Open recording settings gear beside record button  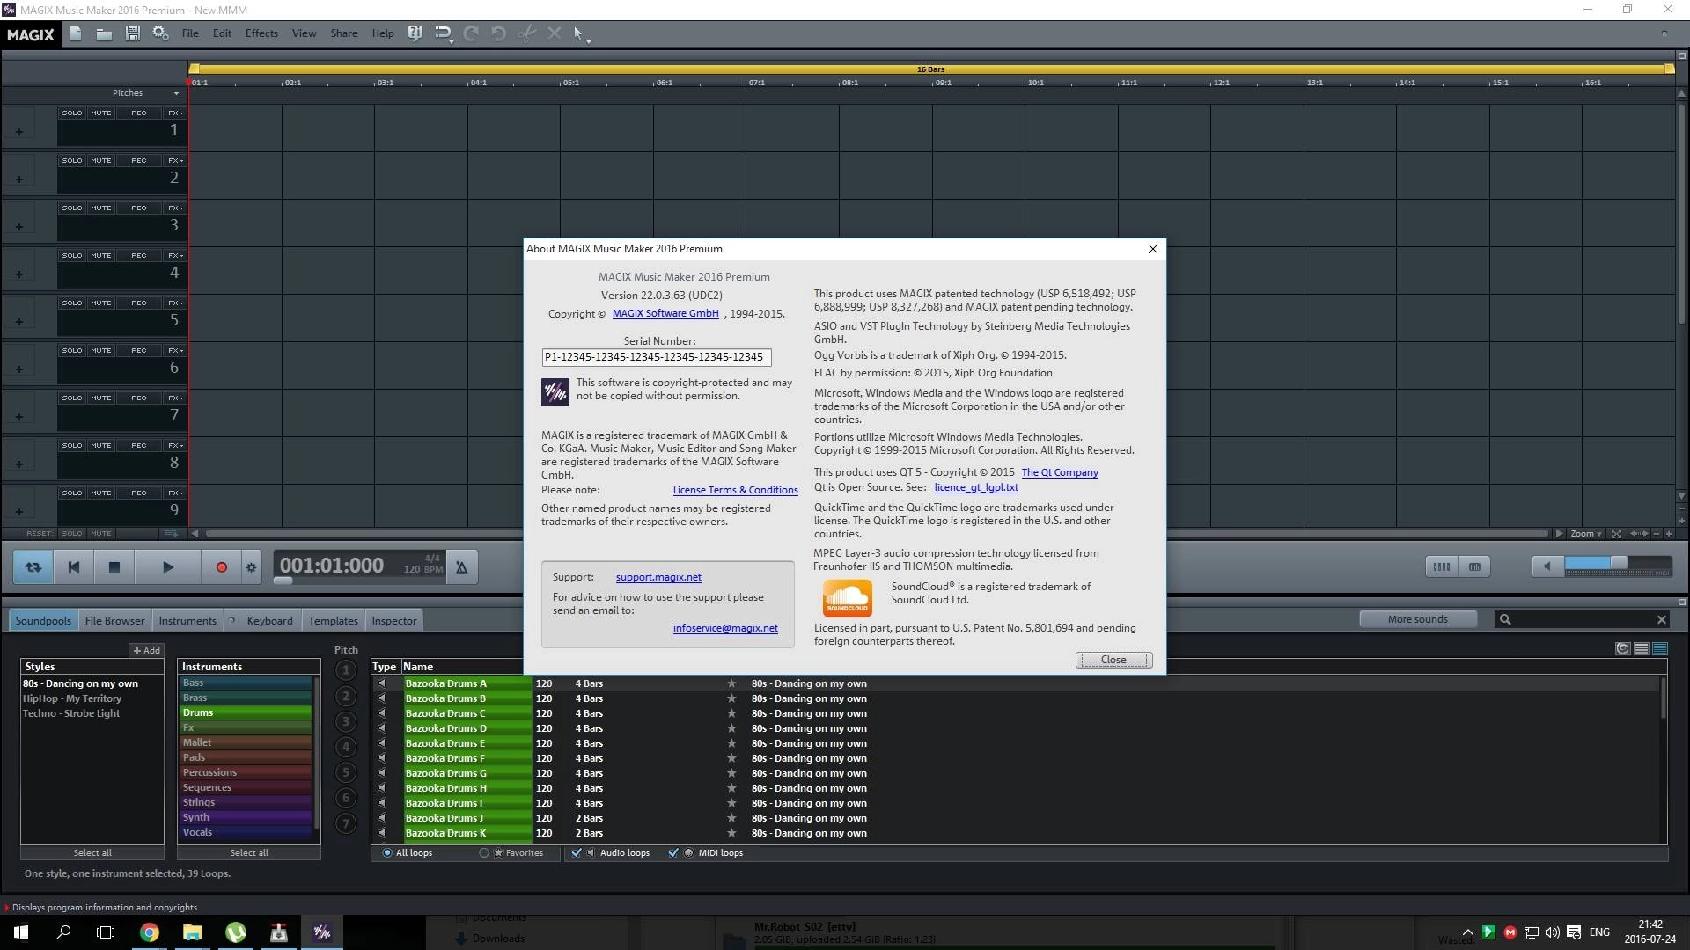[252, 567]
